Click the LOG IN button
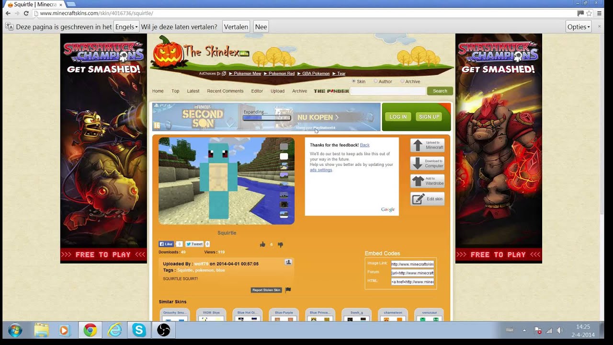The width and height of the screenshot is (613, 345). pyautogui.click(x=398, y=117)
